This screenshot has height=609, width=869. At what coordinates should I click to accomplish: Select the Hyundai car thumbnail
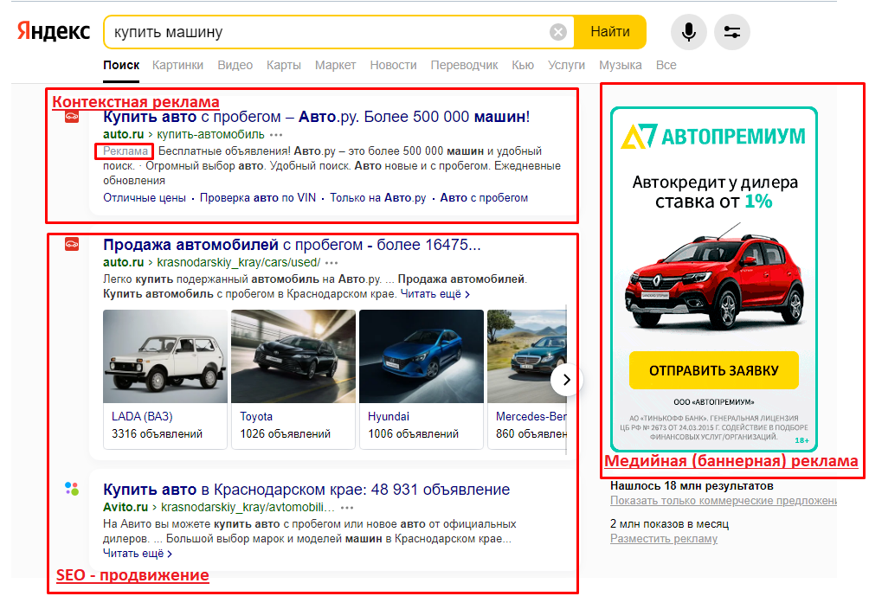(422, 356)
